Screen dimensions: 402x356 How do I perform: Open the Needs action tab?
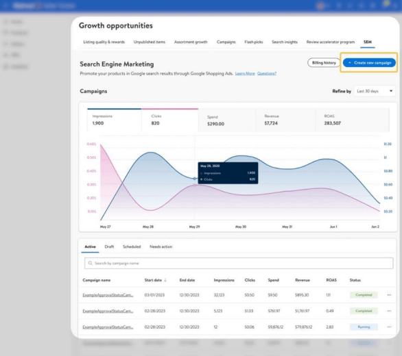[161, 246]
